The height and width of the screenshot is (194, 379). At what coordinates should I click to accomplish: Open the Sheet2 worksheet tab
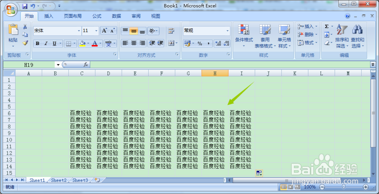59,180
